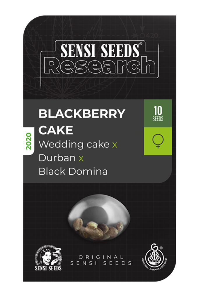
Task: Click the Sensi Seeds smoking lady logo
Action: click(x=48, y=258)
